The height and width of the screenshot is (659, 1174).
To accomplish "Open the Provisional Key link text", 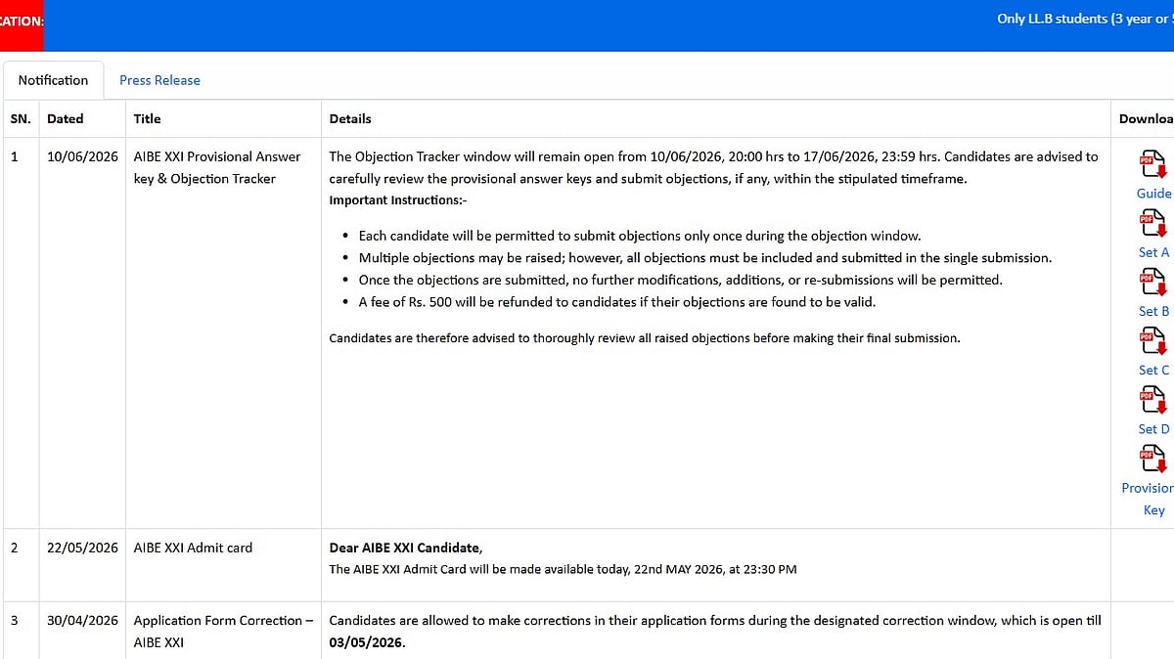I will 1149,499.
